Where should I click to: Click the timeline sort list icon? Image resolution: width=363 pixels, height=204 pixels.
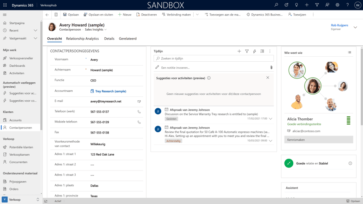click(x=262, y=51)
